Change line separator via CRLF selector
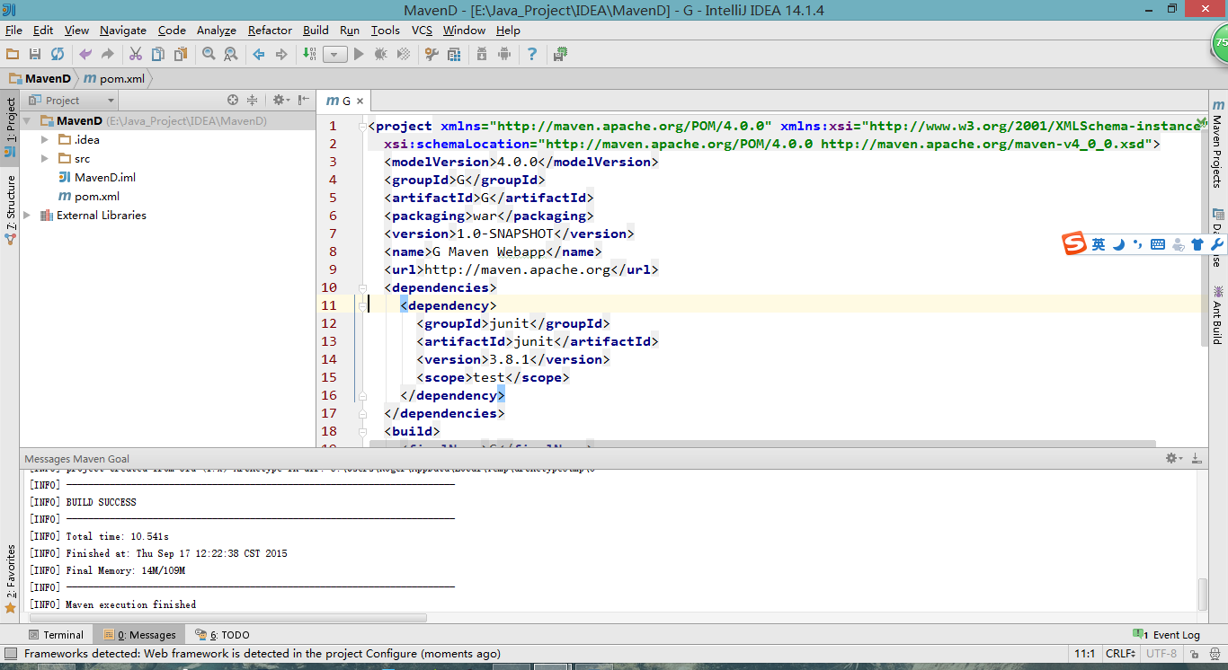This screenshot has height=670, width=1228. (x=1123, y=654)
